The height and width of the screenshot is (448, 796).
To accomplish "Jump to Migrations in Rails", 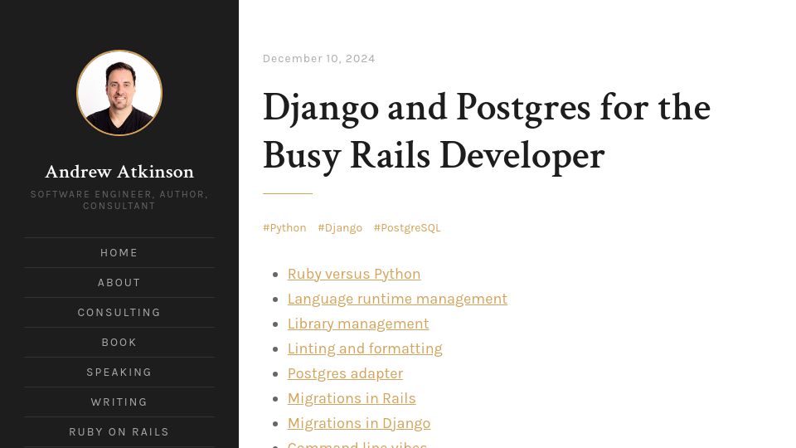I will (352, 398).
